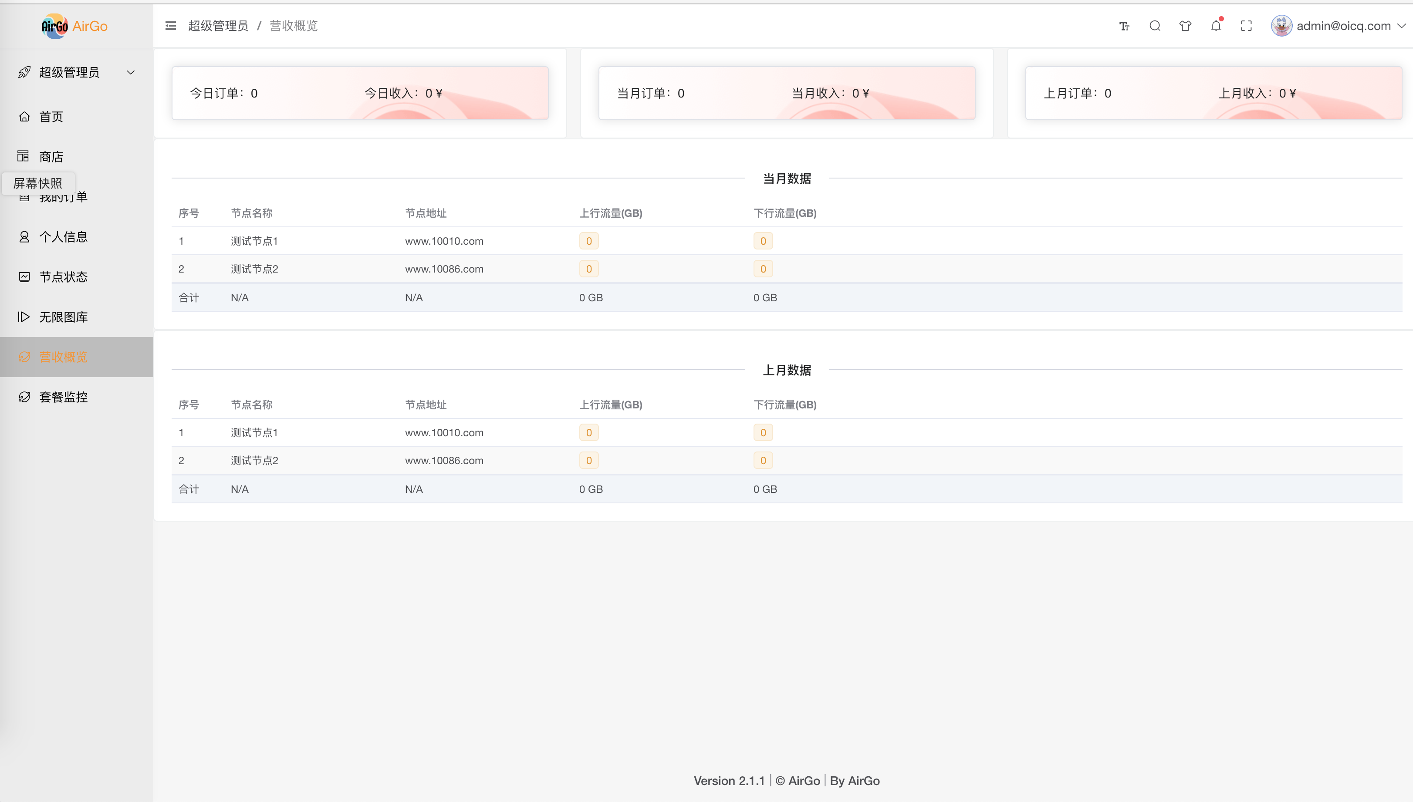This screenshot has width=1413, height=802.
Task: Go to 首页 in the sidebar
Action: [51, 117]
